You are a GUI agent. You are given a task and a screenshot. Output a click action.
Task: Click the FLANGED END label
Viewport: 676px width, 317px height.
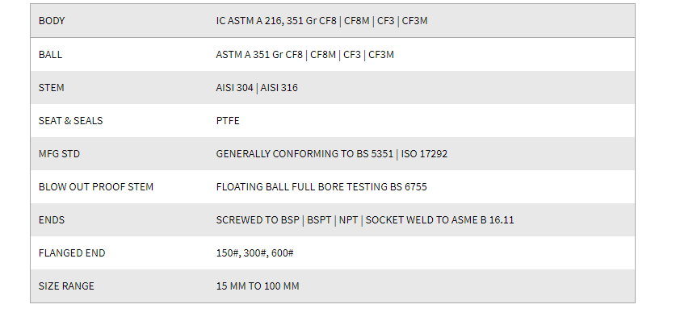click(x=72, y=253)
